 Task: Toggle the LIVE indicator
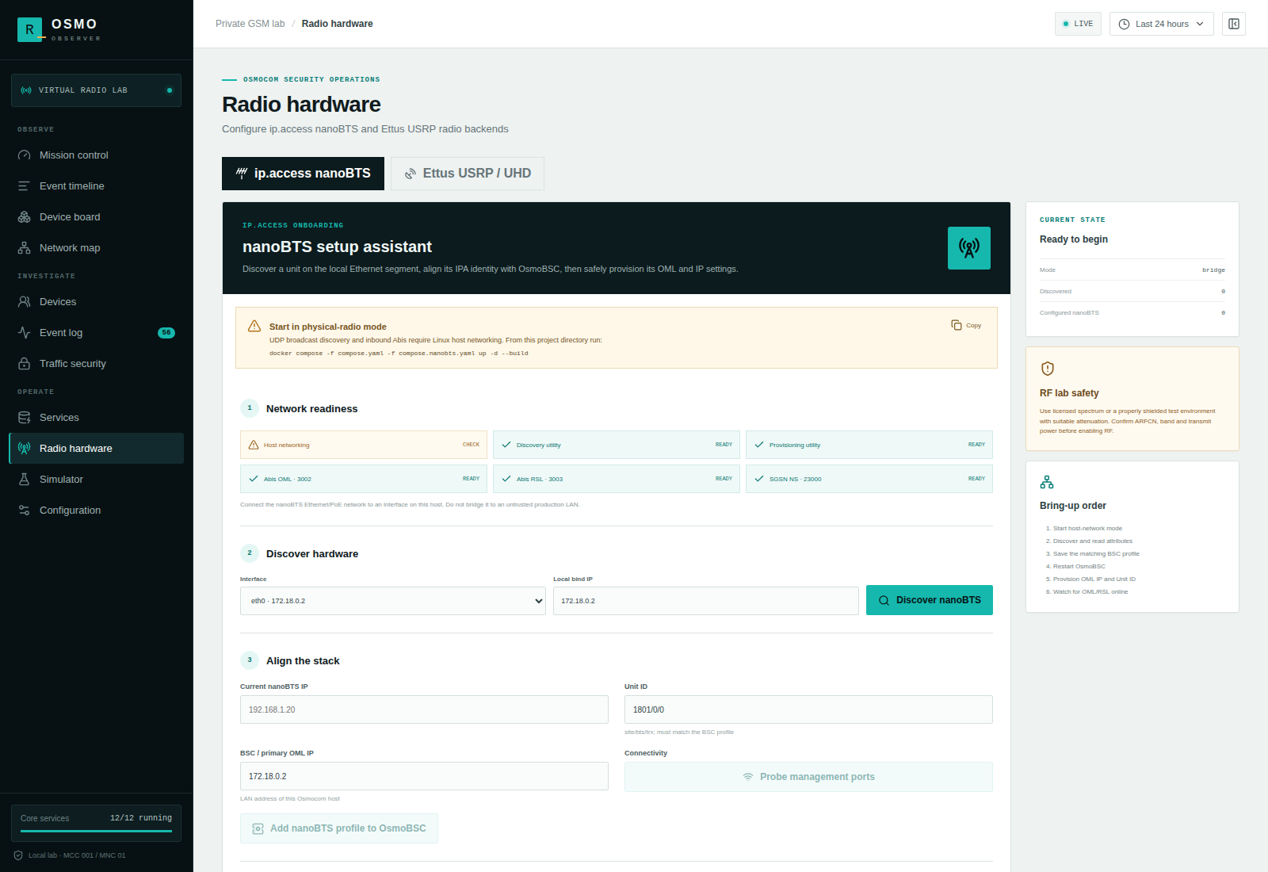[x=1078, y=24]
